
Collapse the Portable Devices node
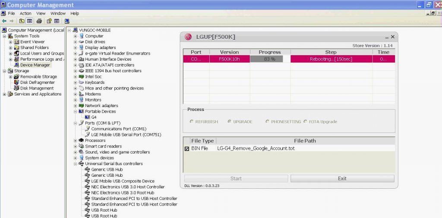[x=75, y=111]
